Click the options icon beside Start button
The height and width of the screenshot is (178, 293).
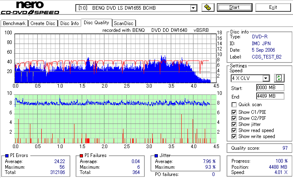(x=208, y=7)
